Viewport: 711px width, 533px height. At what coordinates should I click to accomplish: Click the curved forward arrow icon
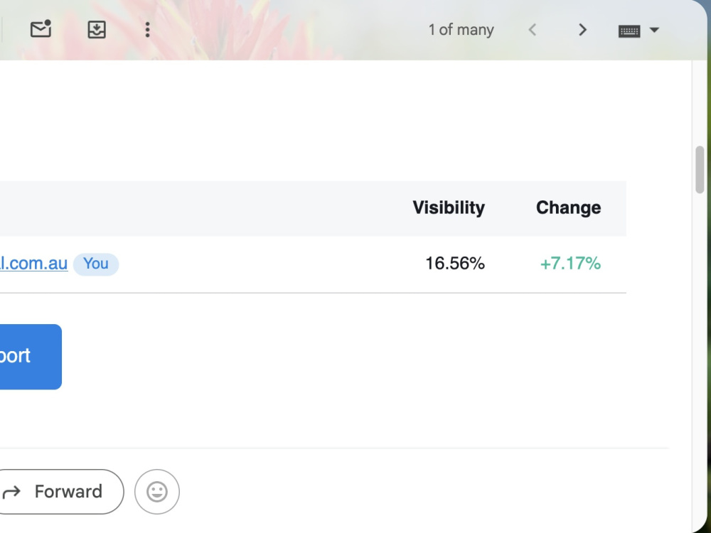tap(11, 492)
